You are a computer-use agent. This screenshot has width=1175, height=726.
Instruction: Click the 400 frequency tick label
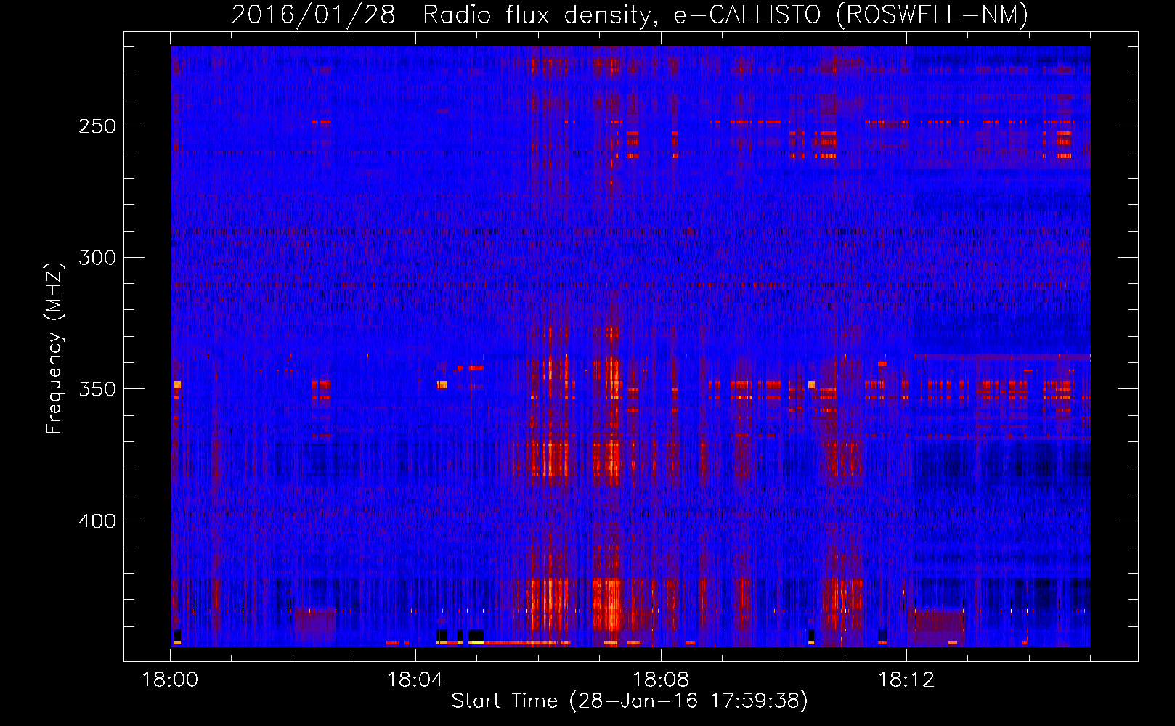point(97,521)
